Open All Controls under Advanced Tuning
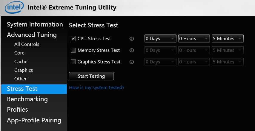This screenshot has height=131, width=255. tap(27, 44)
